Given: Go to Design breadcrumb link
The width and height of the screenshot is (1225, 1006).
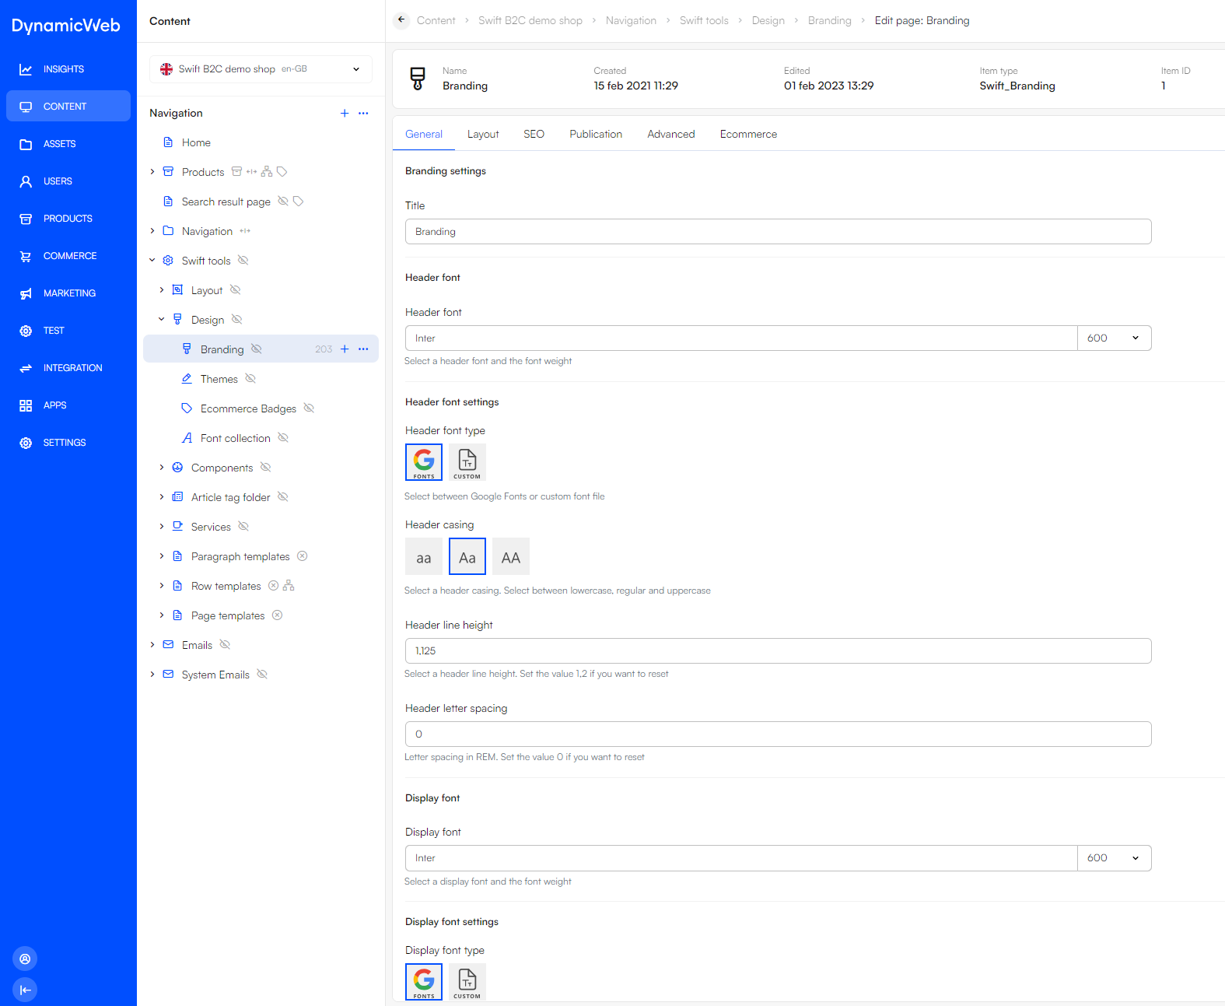Looking at the screenshot, I should (768, 20).
